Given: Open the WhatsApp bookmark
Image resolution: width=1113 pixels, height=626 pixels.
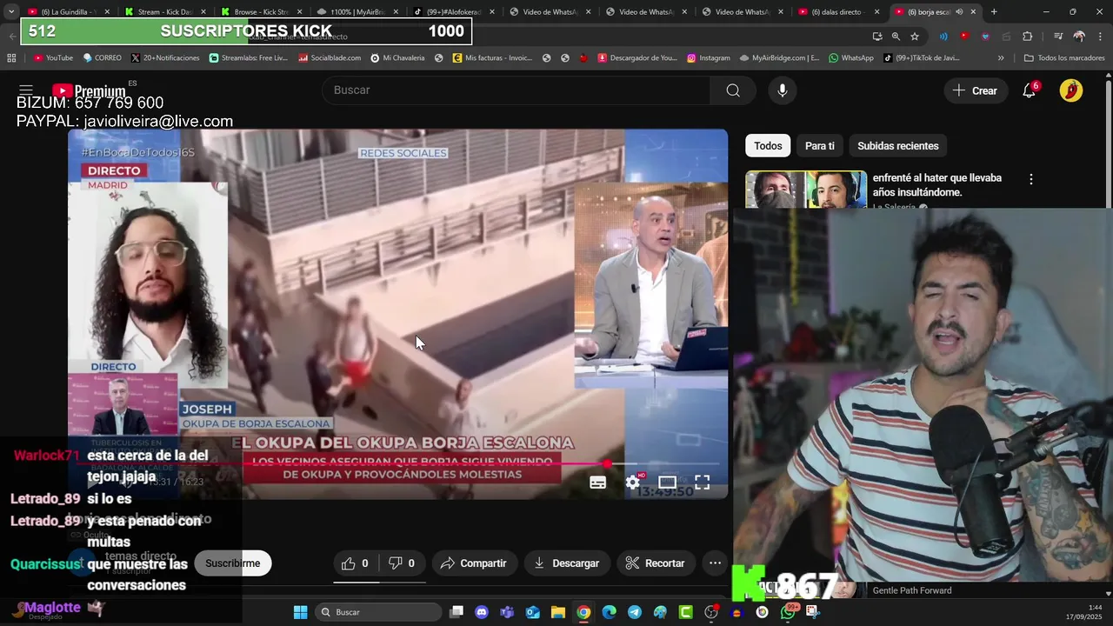Looking at the screenshot, I should (x=850, y=57).
